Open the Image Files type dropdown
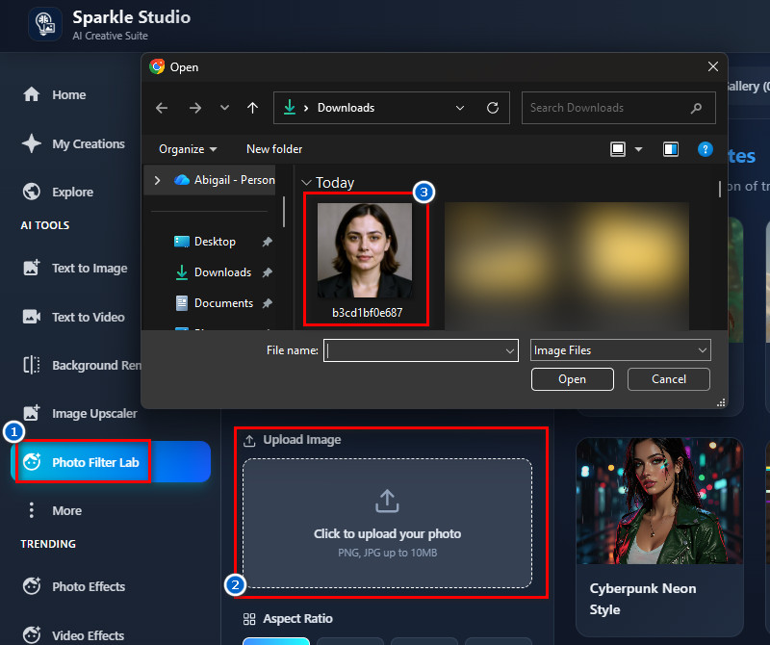Screen dimensions: 770x645 tap(620, 350)
